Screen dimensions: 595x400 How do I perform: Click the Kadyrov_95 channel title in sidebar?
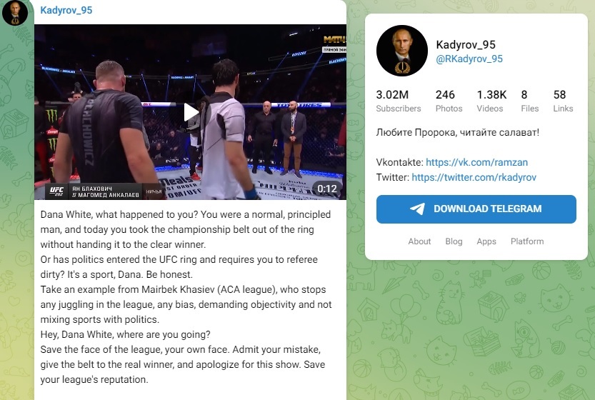(466, 45)
